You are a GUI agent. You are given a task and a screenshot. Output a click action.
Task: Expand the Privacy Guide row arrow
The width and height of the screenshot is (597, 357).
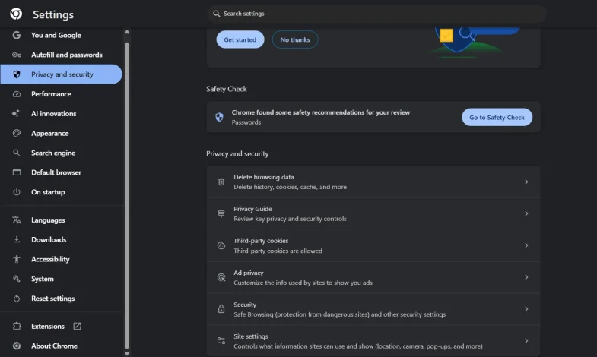click(526, 214)
